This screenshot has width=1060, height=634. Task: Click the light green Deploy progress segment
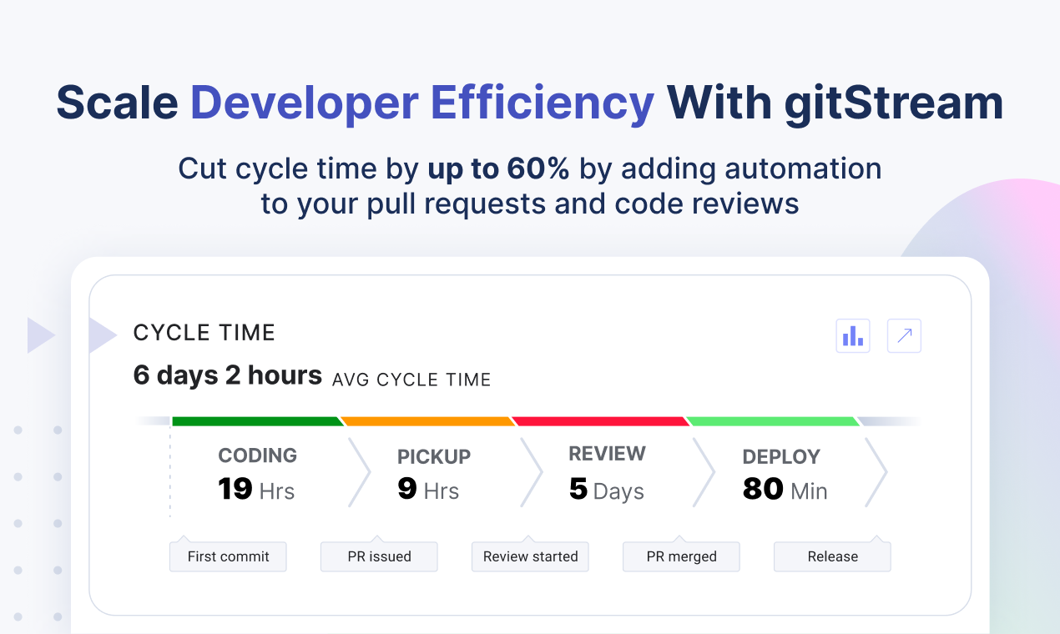773,421
